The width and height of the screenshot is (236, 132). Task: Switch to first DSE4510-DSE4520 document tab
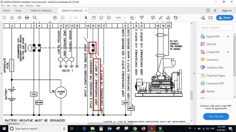(42, 11)
